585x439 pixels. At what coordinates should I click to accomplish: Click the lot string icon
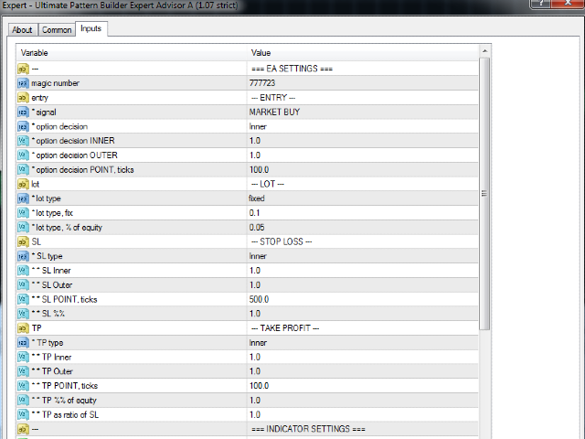[x=23, y=184]
